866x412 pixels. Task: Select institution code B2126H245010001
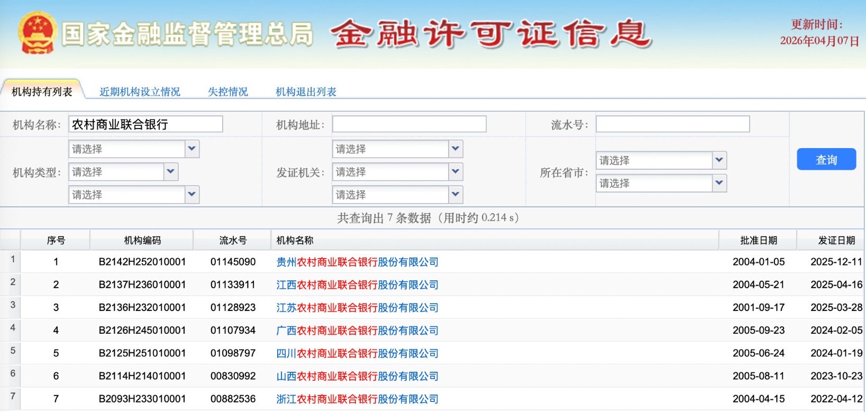coord(142,330)
